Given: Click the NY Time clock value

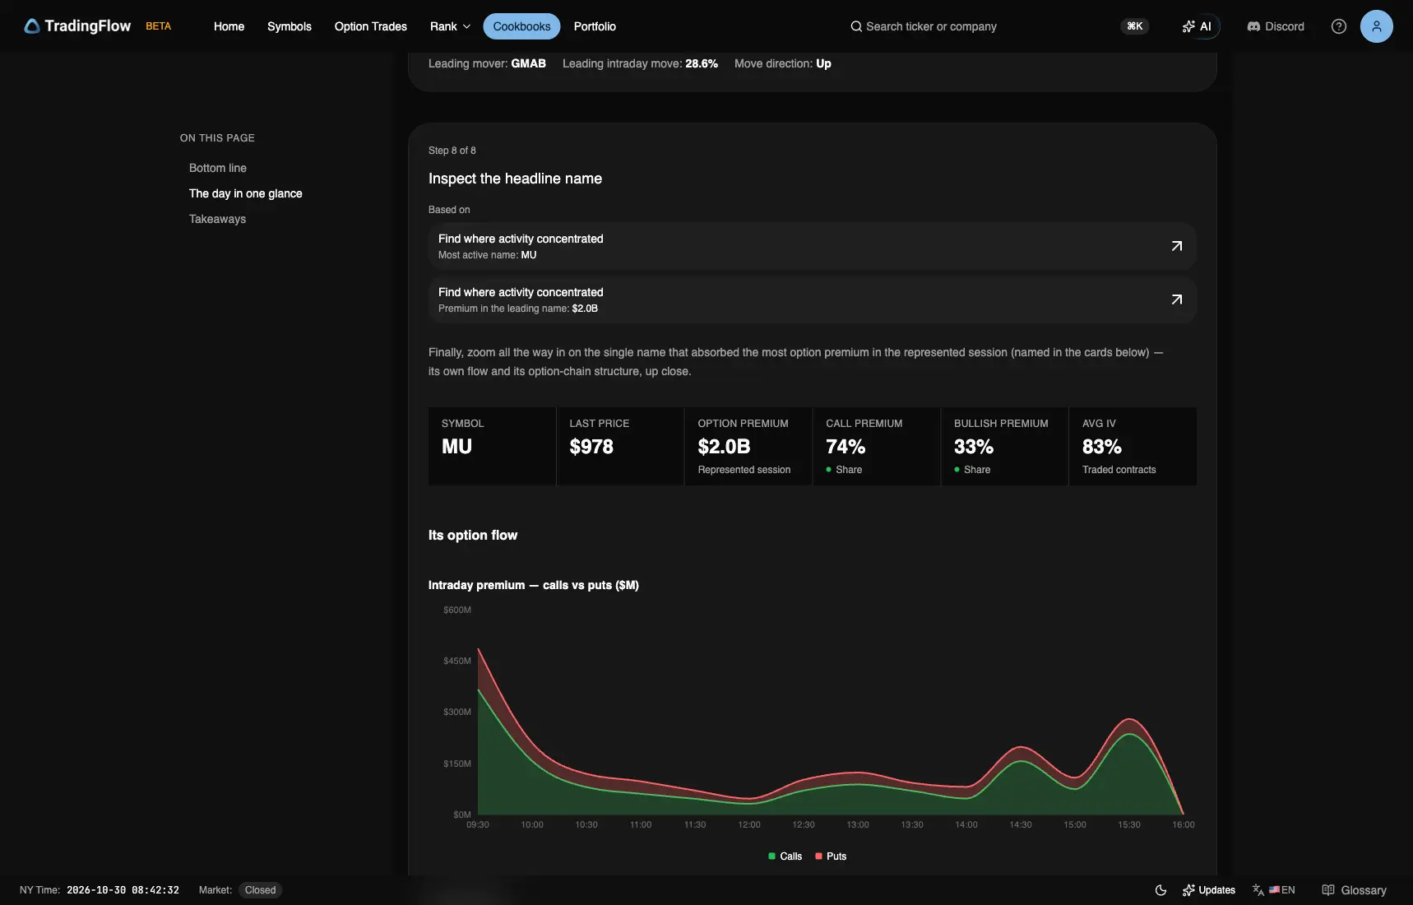Looking at the screenshot, I should pyautogui.click(x=123, y=890).
